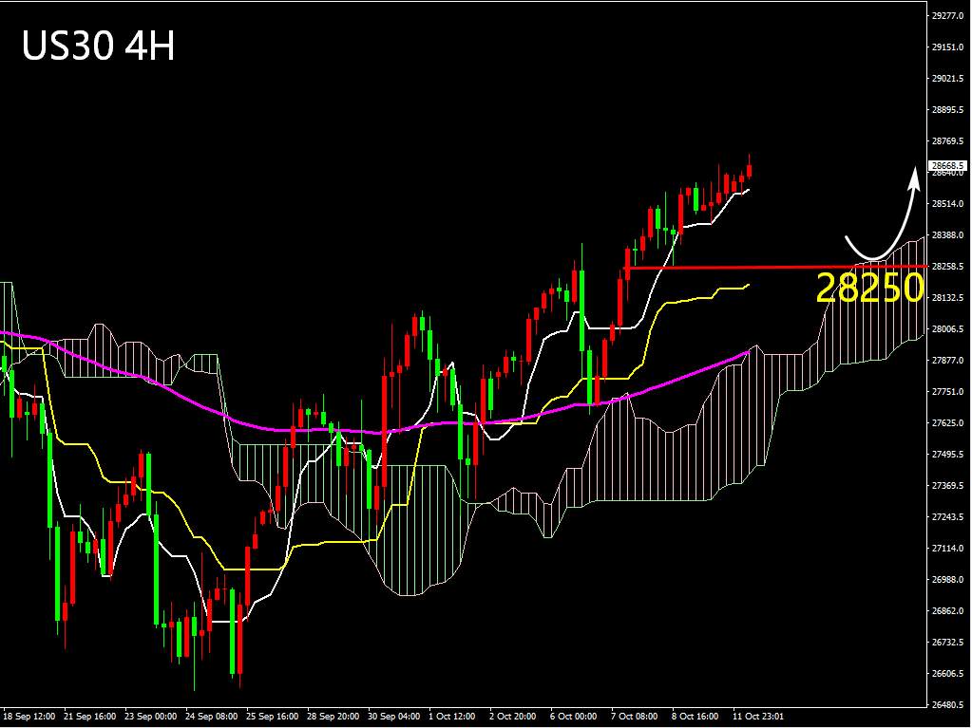Image resolution: width=972 pixels, height=728 pixels.
Task: Pick the 27625.0 price axis label
Action: (x=948, y=422)
